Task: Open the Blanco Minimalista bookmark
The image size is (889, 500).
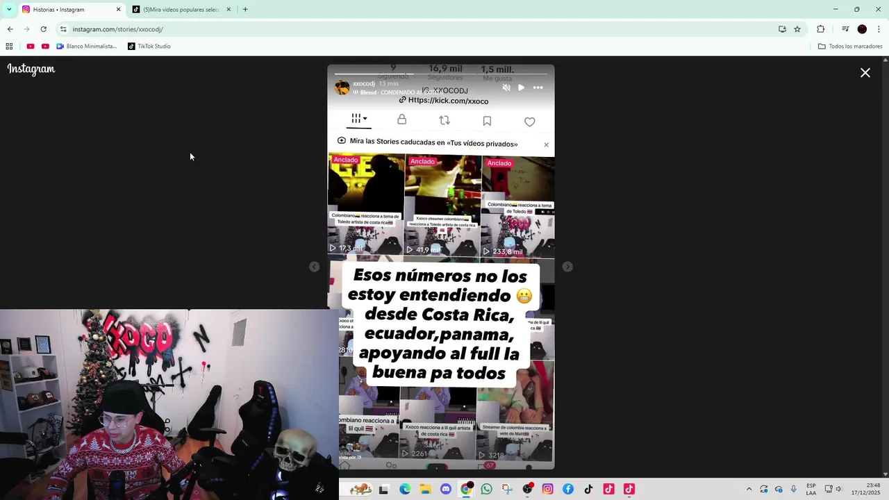Action: [87, 47]
